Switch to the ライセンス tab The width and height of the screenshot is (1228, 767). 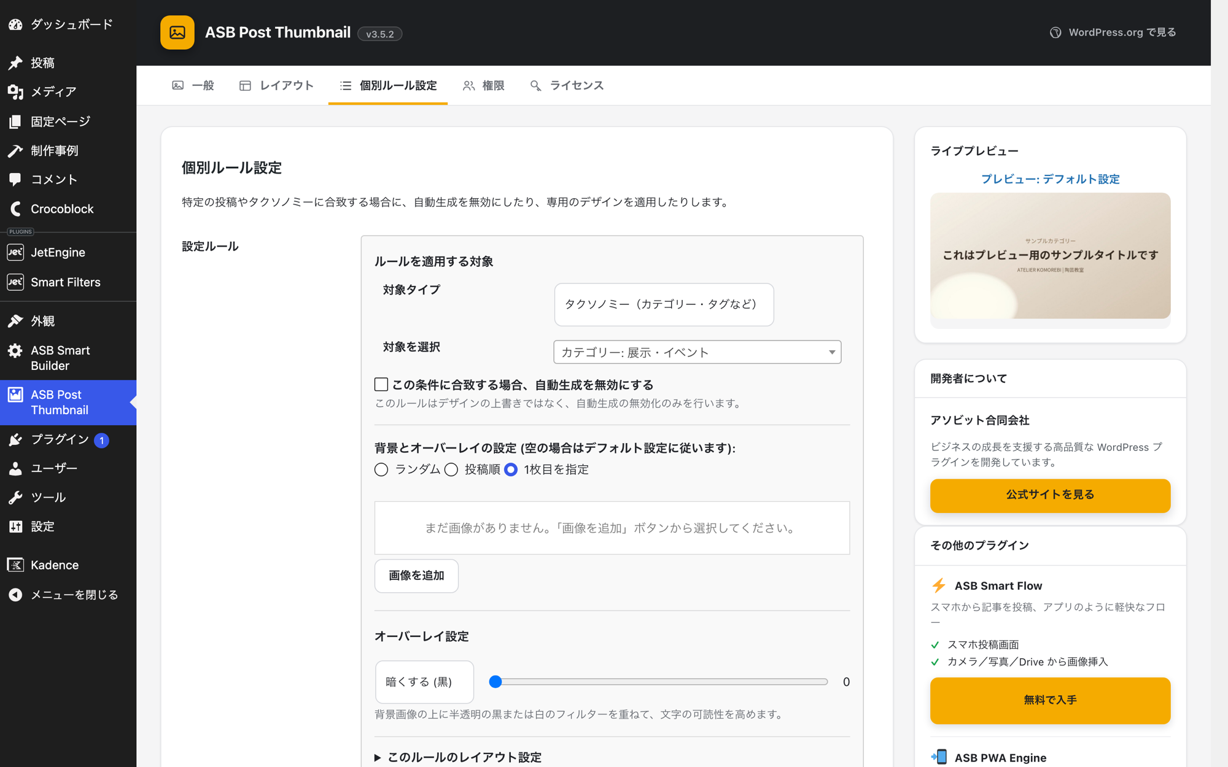click(x=567, y=85)
